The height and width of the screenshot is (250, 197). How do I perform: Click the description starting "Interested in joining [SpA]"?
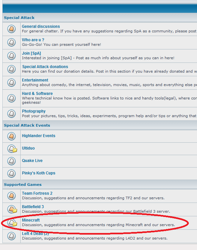(x=98, y=58)
